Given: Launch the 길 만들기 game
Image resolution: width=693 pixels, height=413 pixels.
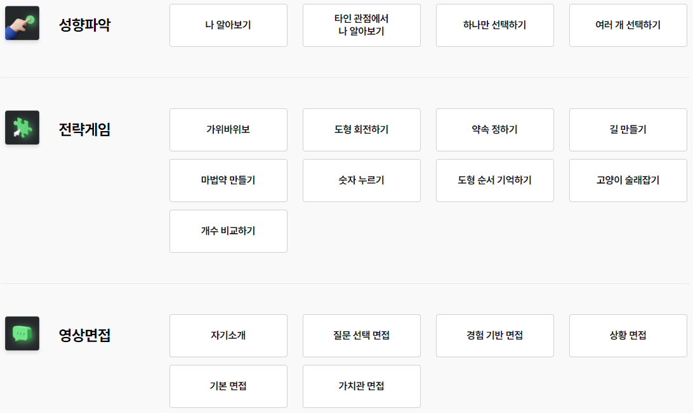Looking at the screenshot, I should [628, 130].
